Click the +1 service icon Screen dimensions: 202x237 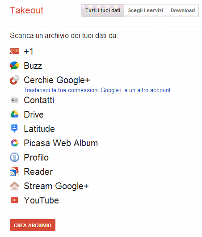pos(14,51)
